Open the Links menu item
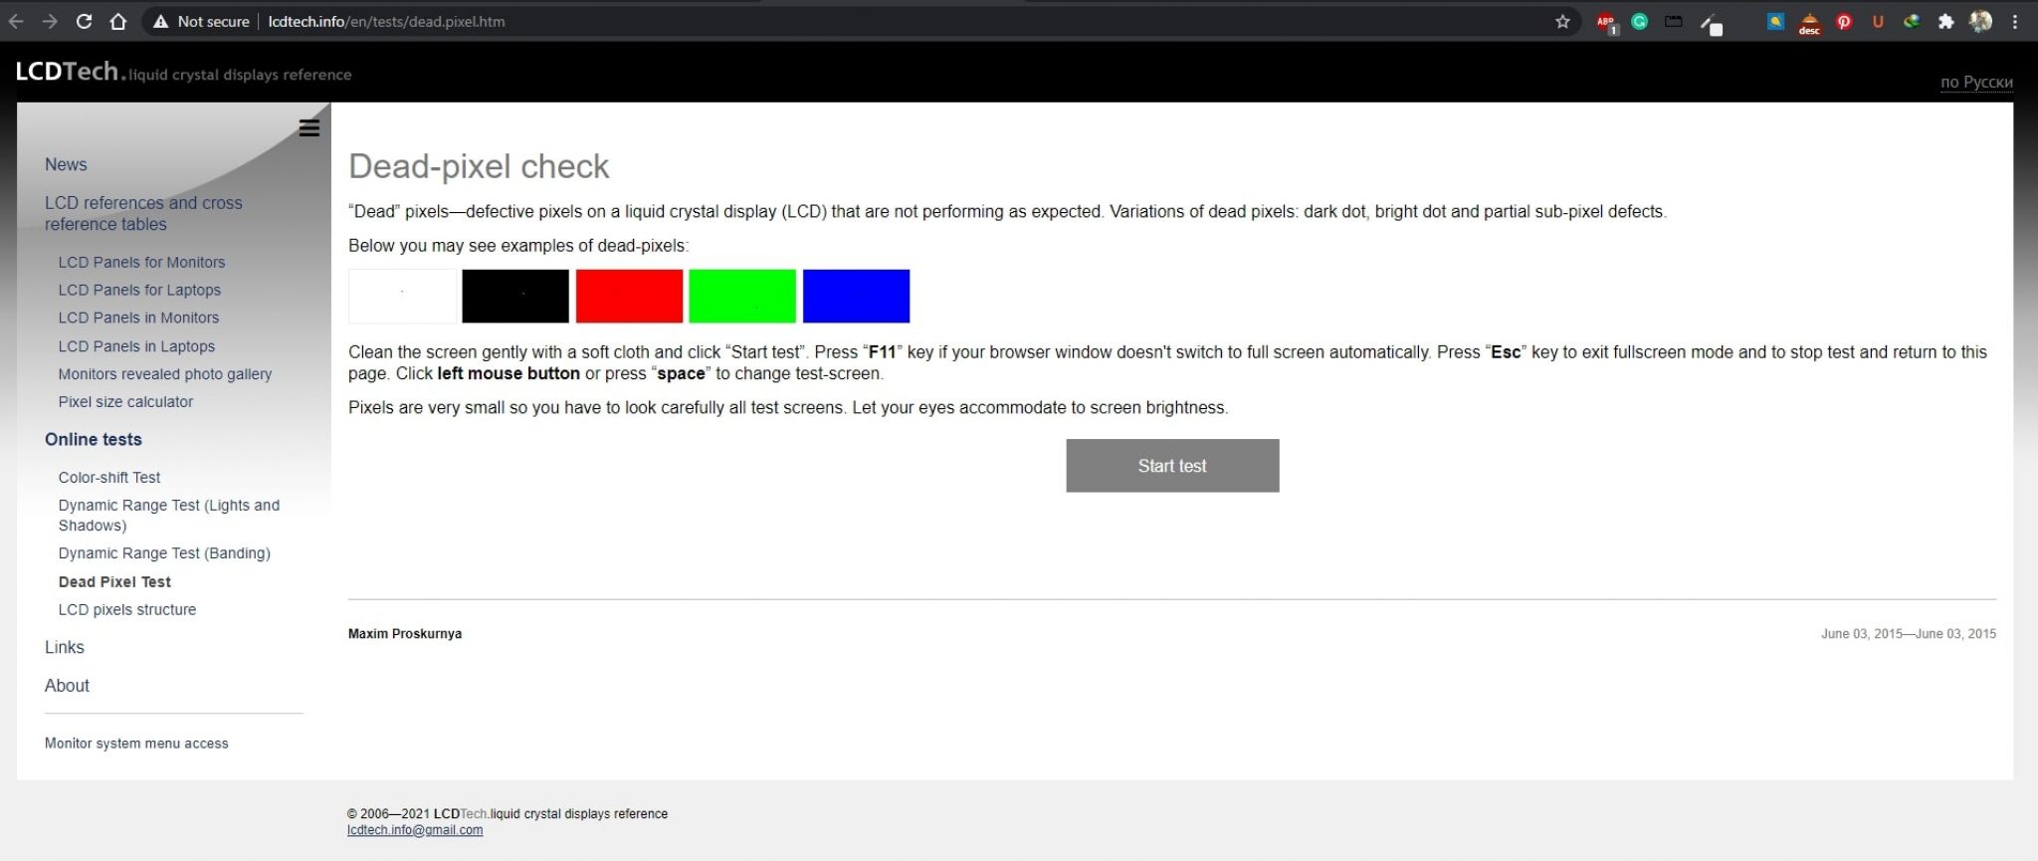This screenshot has width=2038, height=861. [65, 647]
